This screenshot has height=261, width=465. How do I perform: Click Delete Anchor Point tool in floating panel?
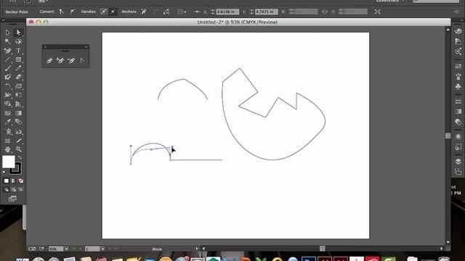[71, 61]
